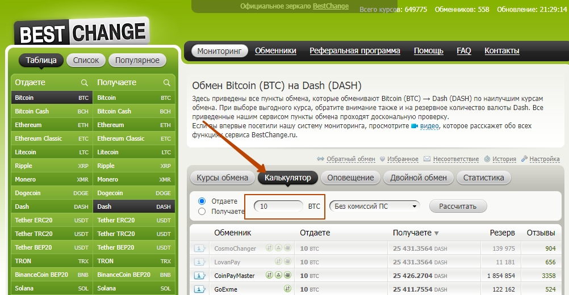Open the Двойной обмен tab
The image size is (569, 295).
click(x=419, y=178)
